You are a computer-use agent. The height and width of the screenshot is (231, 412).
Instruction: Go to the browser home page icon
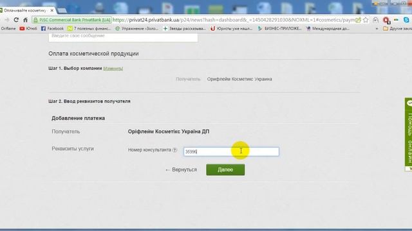26,20
